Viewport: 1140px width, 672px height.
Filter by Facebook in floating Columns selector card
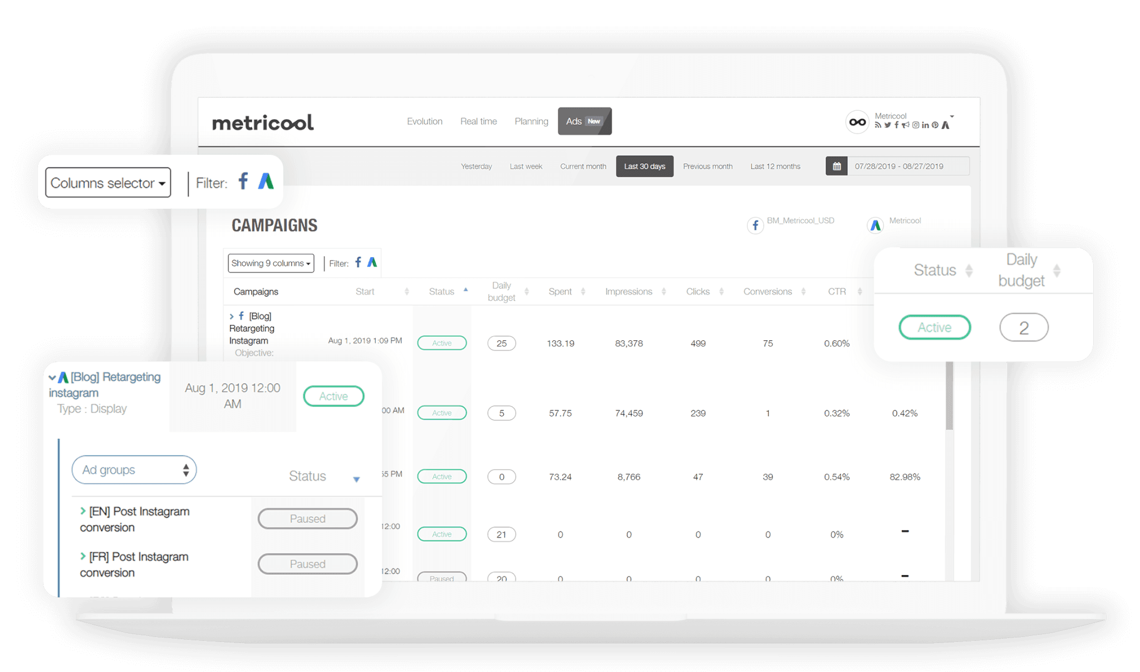[x=243, y=181]
